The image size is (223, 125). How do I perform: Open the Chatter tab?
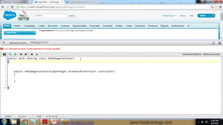click(x=17, y=26)
